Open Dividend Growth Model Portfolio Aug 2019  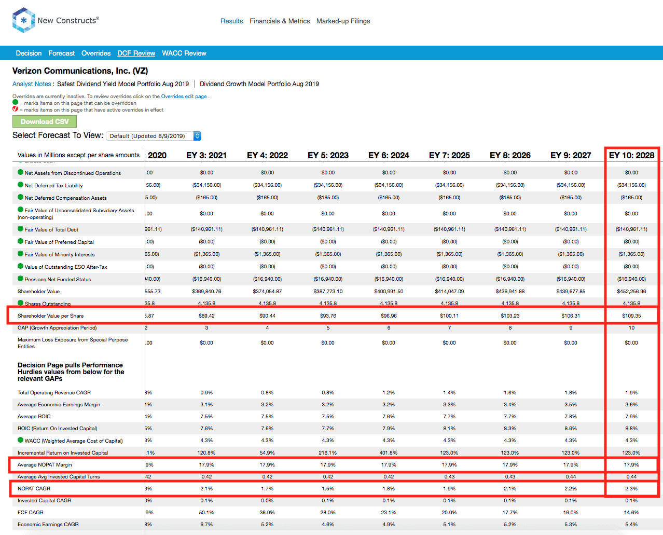259,84
